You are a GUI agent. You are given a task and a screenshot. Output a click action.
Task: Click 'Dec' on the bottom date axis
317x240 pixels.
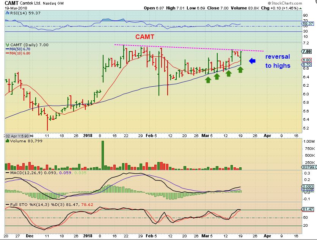click(30, 236)
